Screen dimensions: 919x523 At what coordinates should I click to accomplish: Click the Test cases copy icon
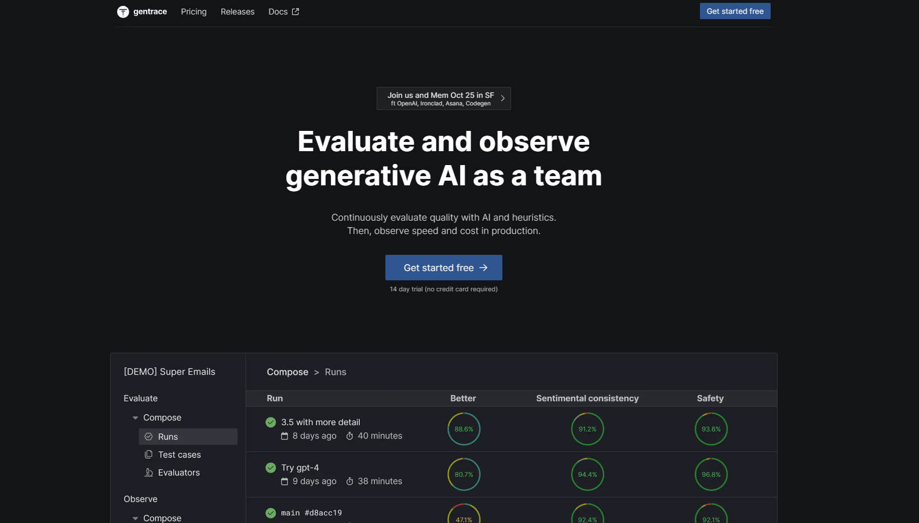(149, 455)
